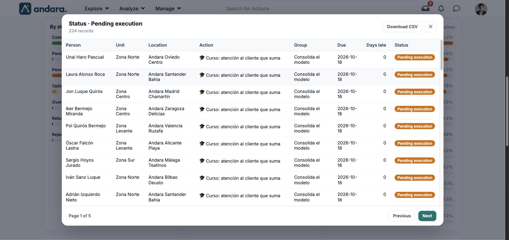This screenshot has height=240, width=509.
Task: Select person Unai Haro Pascual
Action: coord(85,57)
